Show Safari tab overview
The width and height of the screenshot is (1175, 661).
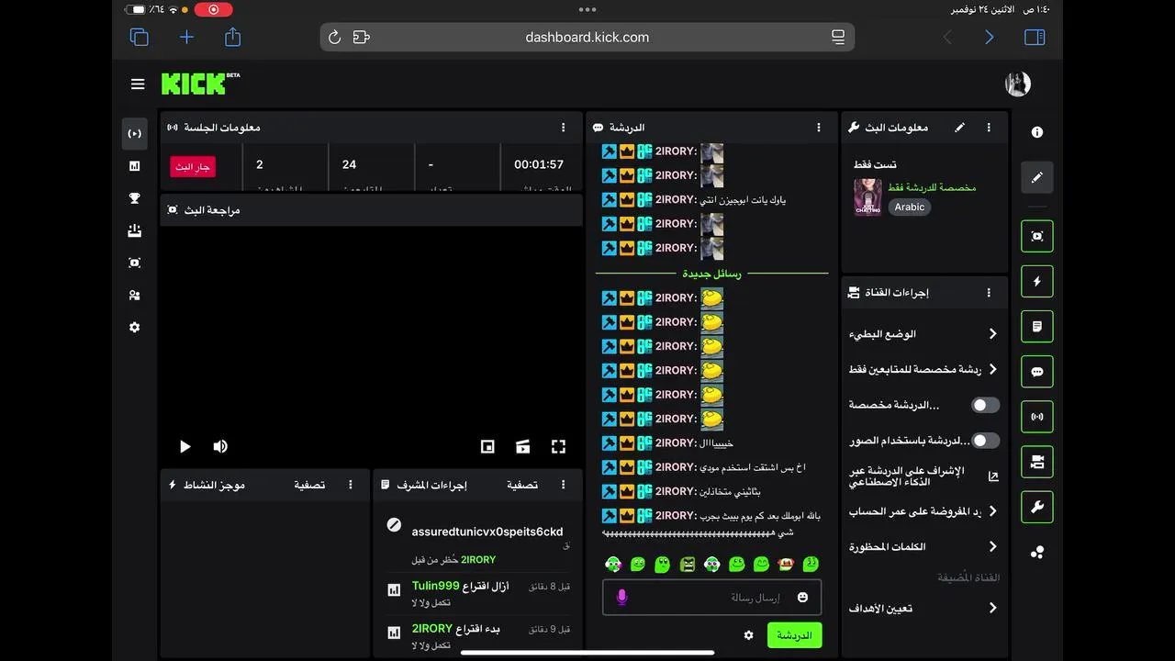[x=140, y=38]
